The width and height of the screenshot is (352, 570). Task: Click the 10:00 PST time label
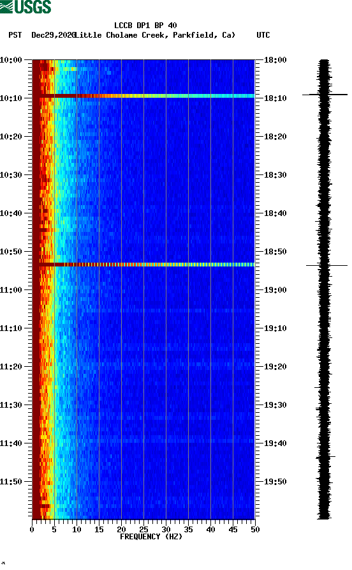(x=11, y=59)
